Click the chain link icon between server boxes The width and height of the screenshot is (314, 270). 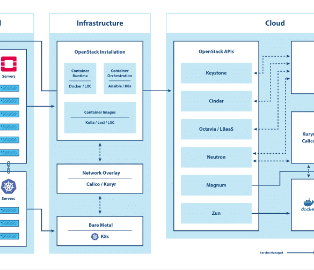pyautogui.click(x=9, y=167)
